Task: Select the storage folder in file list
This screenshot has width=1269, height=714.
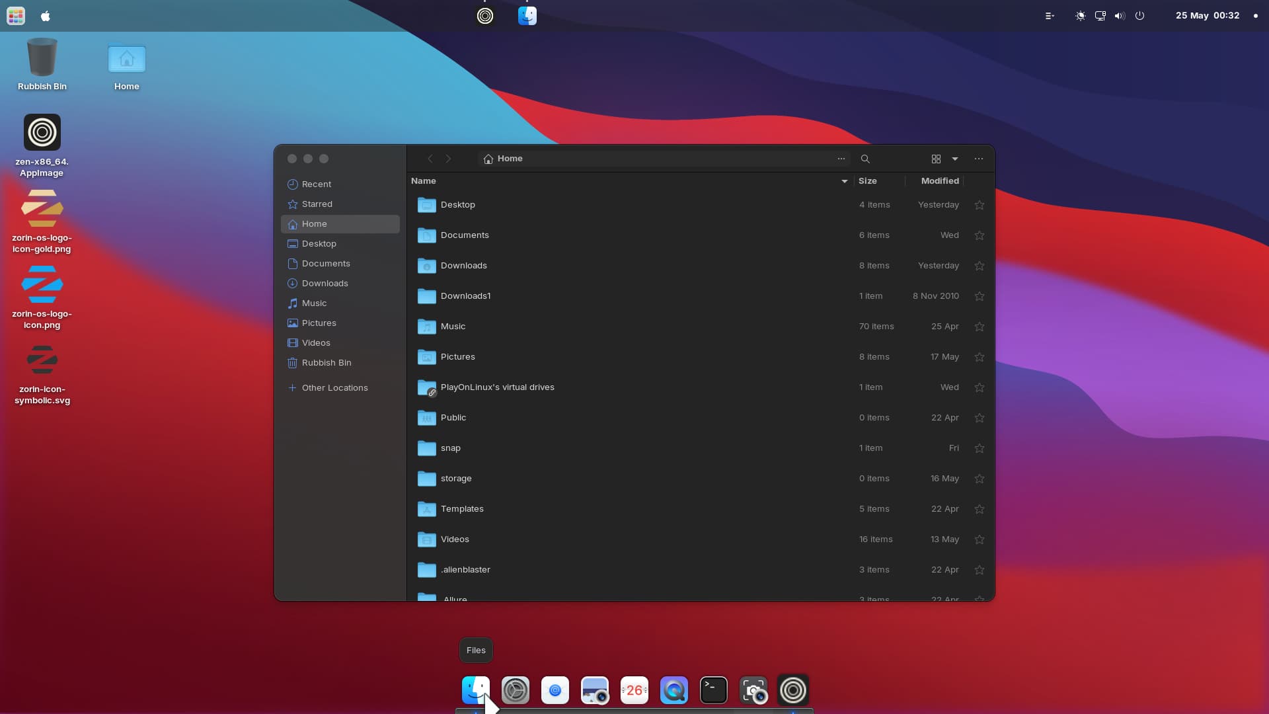Action: 701,479
